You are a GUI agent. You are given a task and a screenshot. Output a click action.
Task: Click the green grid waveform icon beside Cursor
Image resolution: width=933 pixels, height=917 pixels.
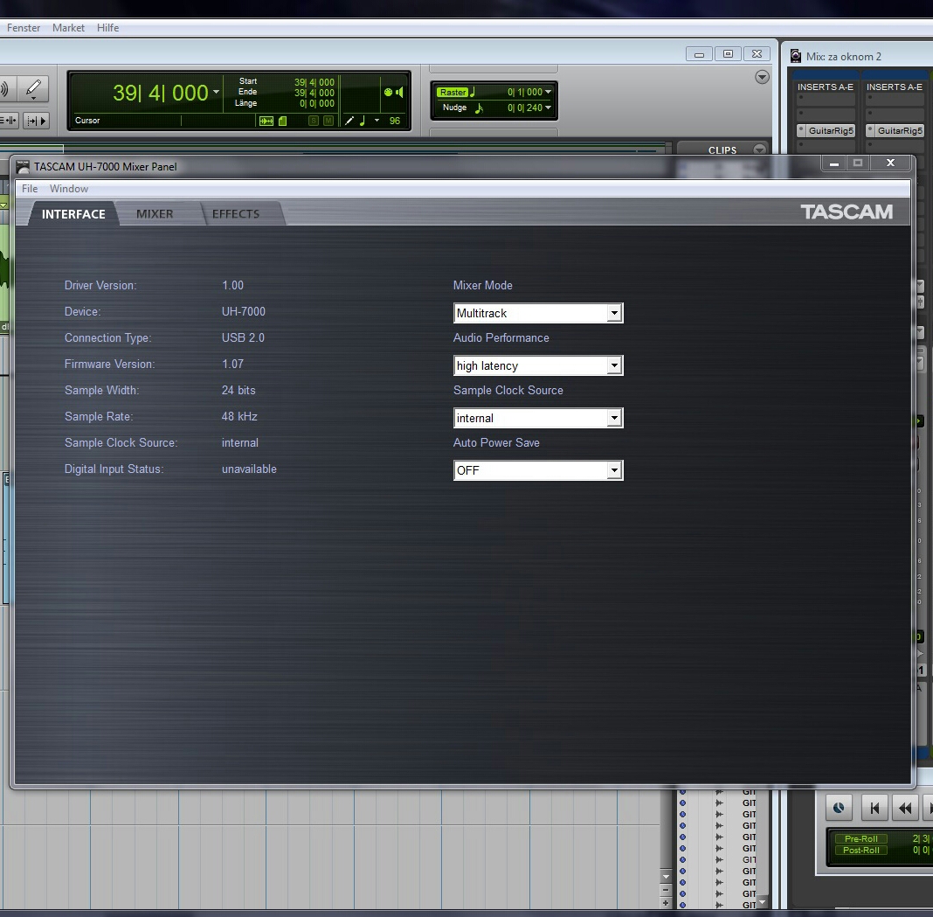pyautogui.click(x=266, y=121)
